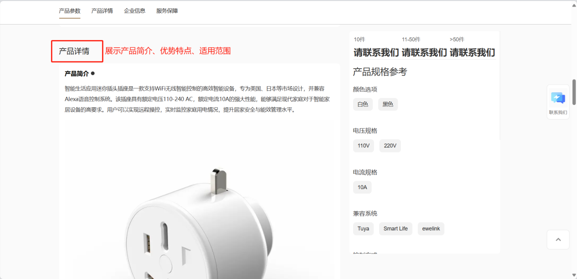Click the back-to-top arrow button
The image size is (577, 279).
coord(558,239)
